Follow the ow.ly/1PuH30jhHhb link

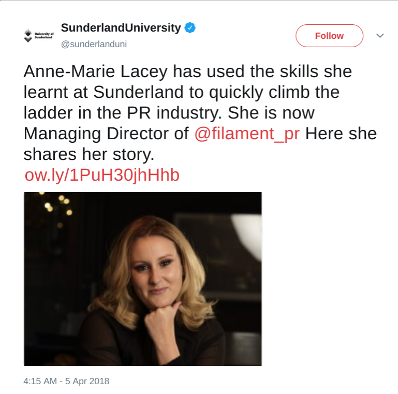[x=102, y=175]
